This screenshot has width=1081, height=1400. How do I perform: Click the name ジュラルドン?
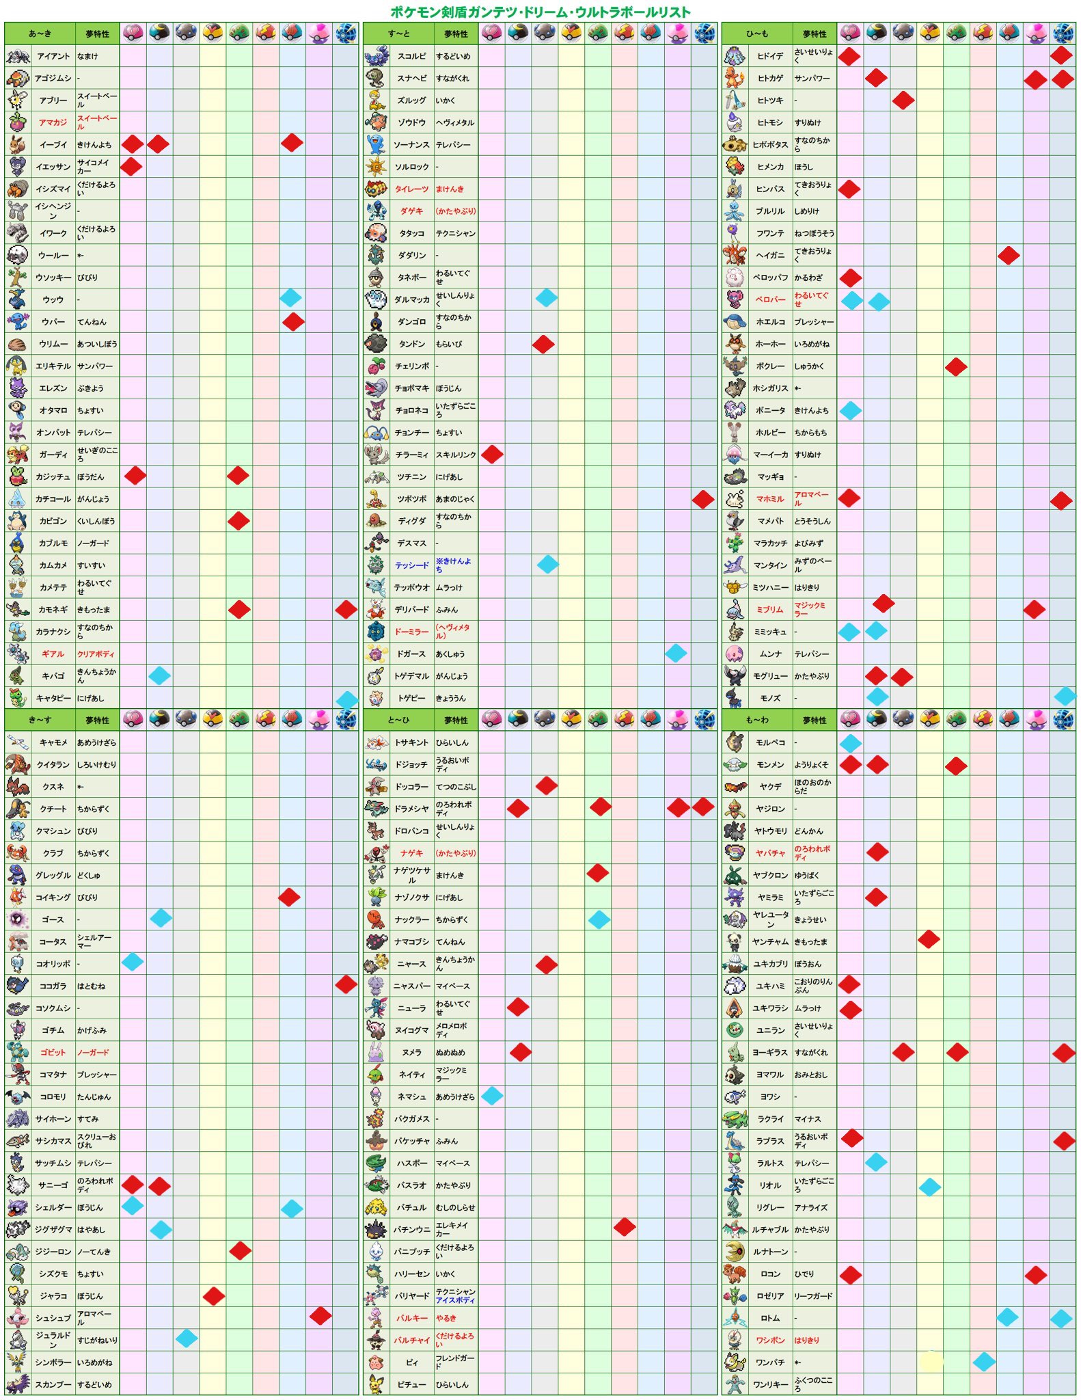tap(53, 1340)
